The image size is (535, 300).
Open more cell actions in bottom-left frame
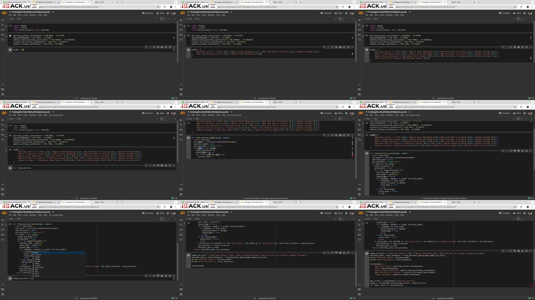point(174,276)
